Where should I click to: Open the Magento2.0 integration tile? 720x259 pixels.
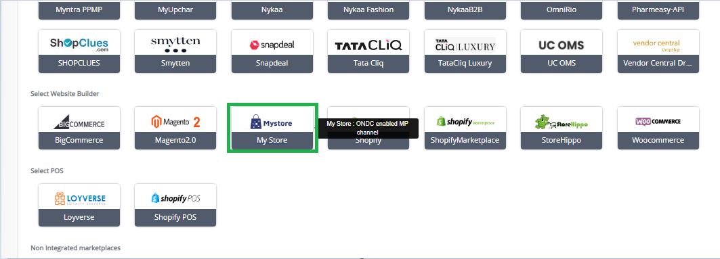pyautogui.click(x=175, y=128)
